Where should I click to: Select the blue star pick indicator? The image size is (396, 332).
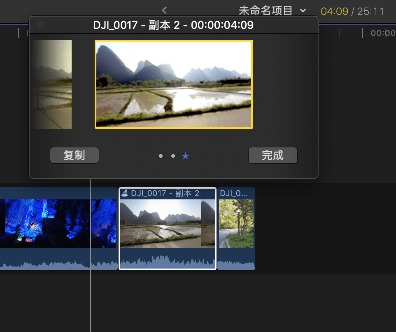186,156
